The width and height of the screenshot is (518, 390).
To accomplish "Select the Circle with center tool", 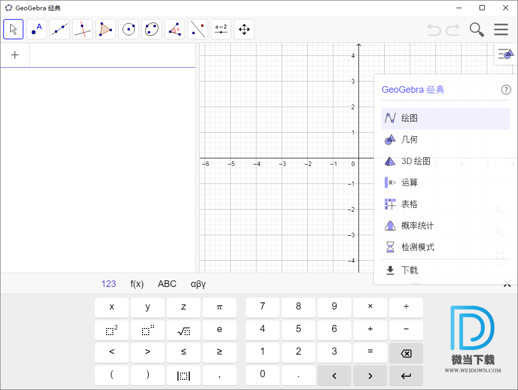I will click(x=129, y=29).
